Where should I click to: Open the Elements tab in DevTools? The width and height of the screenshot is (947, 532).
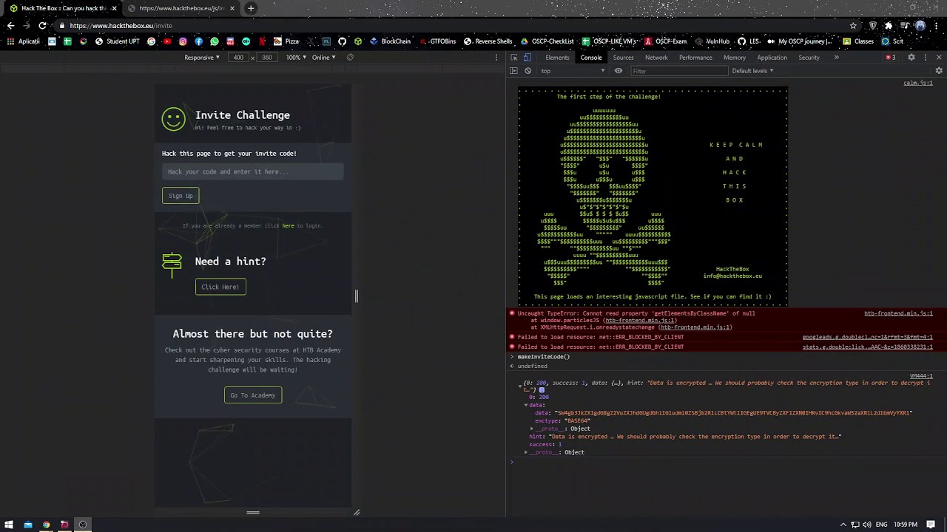click(x=557, y=58)
